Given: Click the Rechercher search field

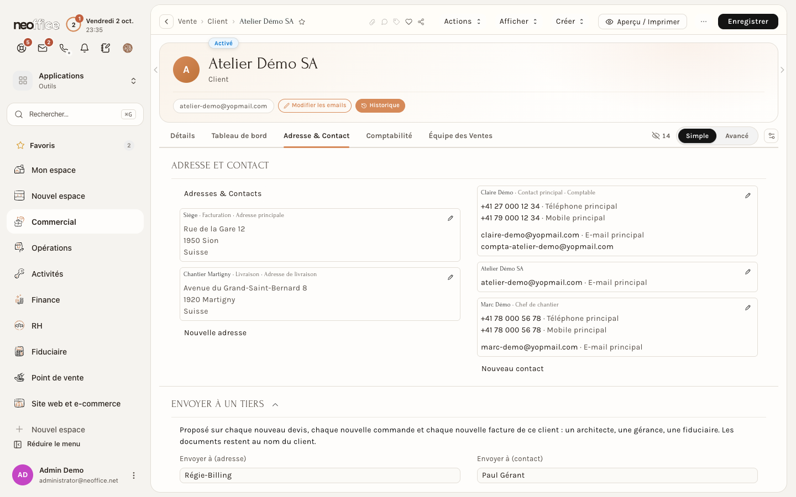Looking at the screenshot, I should point(75,114).
